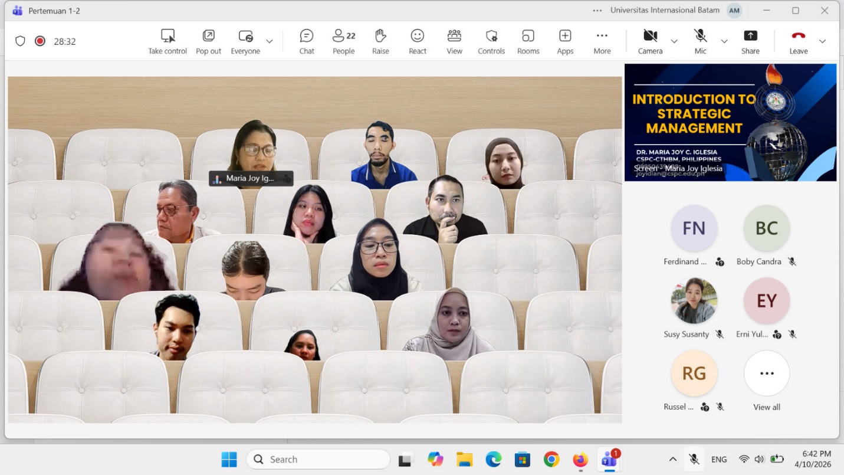Viewport: 844px width, 475px height.
Task: Click the Share screen icon
Action: 750,41
